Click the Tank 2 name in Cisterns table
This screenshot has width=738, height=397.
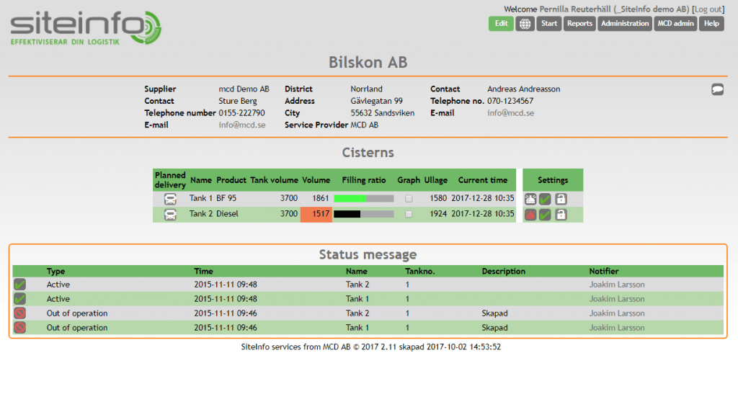[x=200, y=213]
